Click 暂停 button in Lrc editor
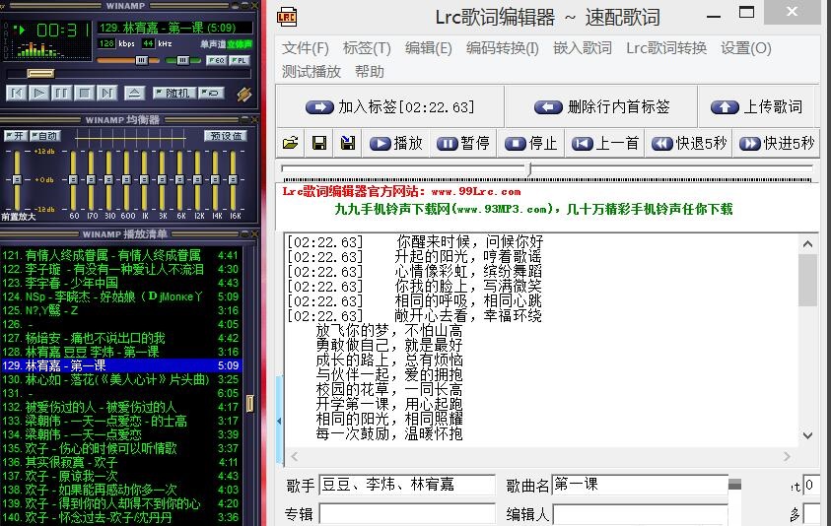The height and width of the screenshot is (526, 831). pos(462,143)
